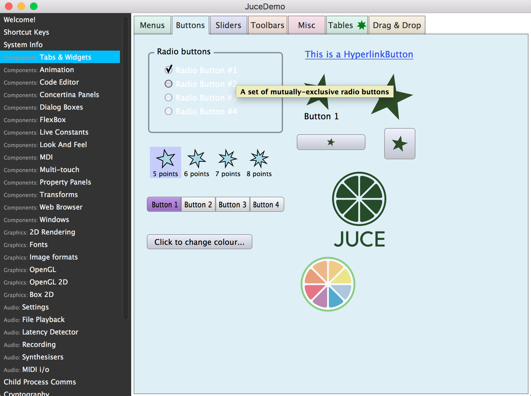Viewport: 531px width, 396px height.
Task: Select Radio Button #3
Action: pos(201,97)
